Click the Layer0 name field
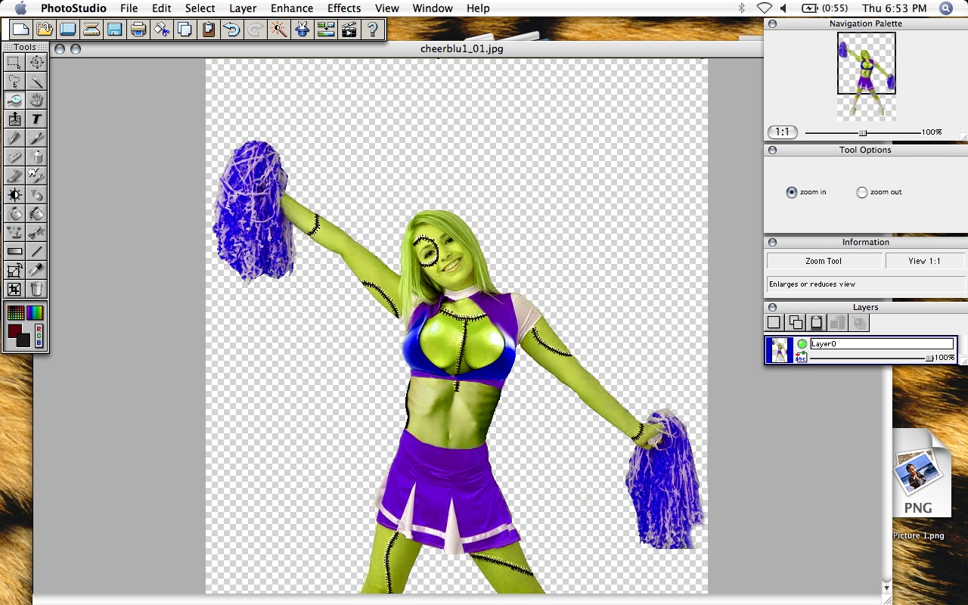The width and height of the screenshot is (968, 605). (x=882, y=344)
